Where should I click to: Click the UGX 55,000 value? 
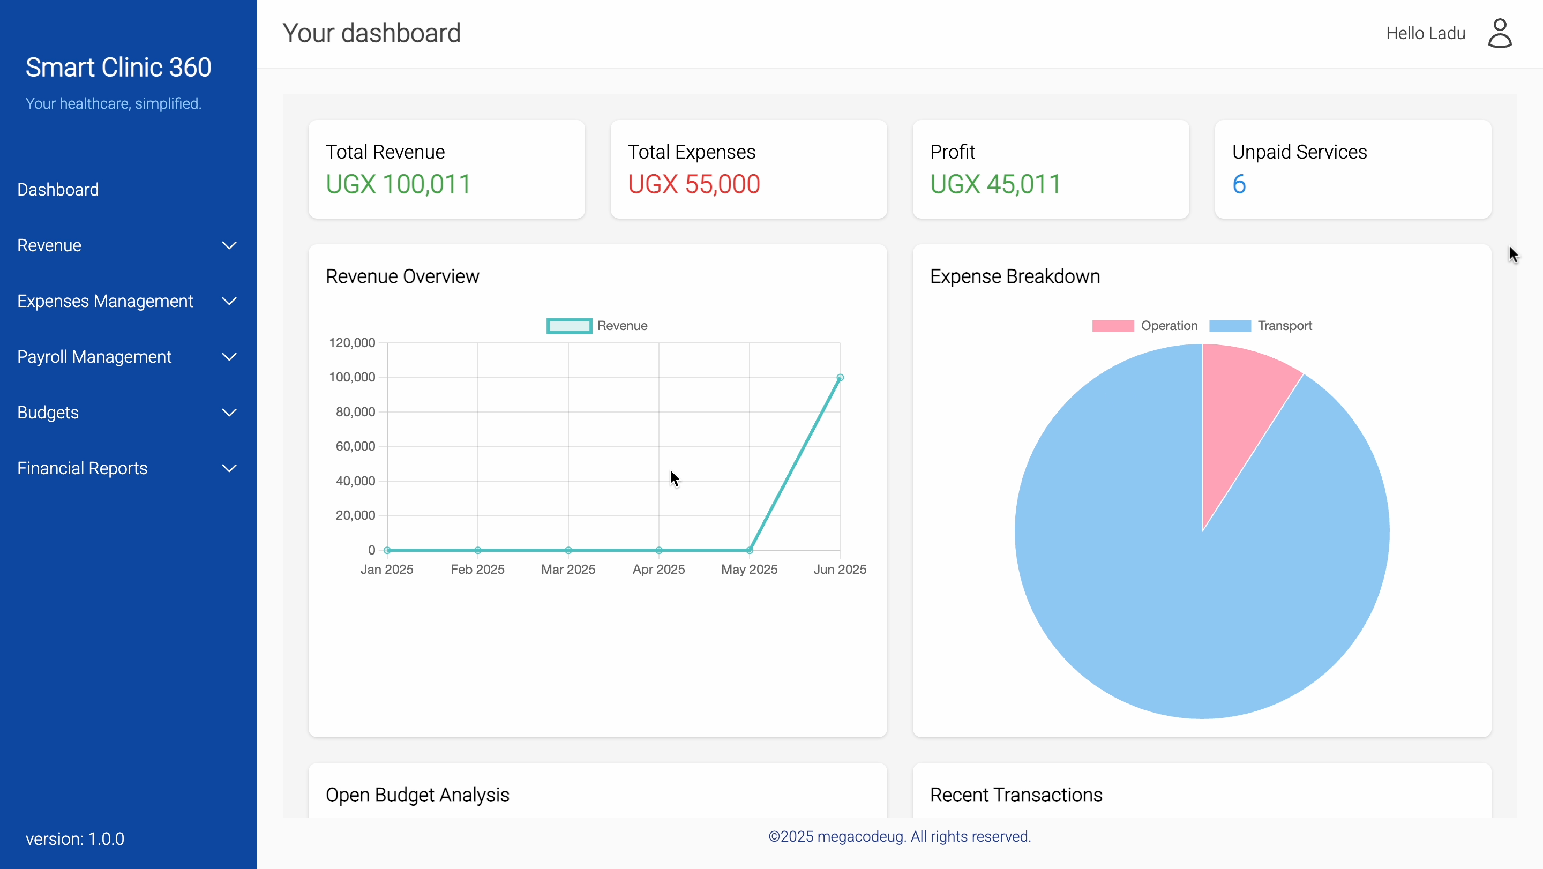point(694,184)
